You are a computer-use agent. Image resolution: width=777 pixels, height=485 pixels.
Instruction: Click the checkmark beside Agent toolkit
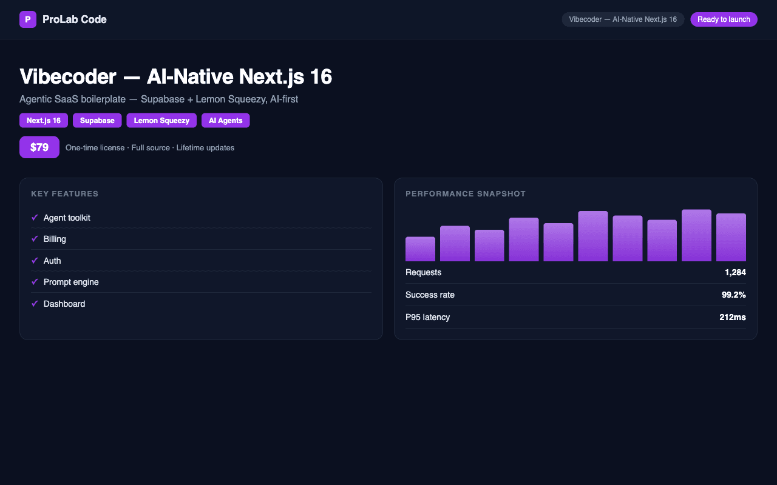35,218
